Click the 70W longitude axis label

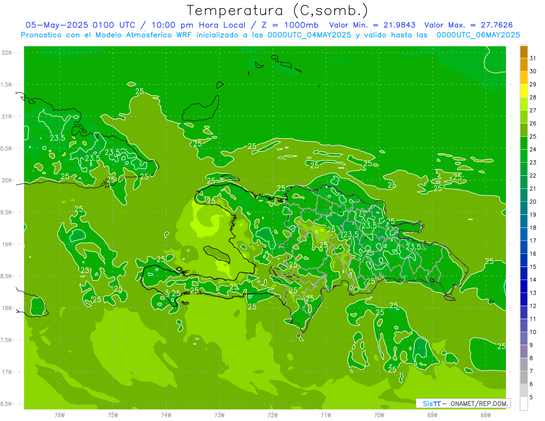(x=379, y=415)
